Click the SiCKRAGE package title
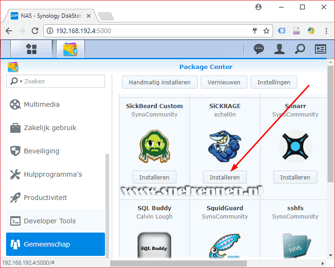The height and width of the screenshot is (268, 335). [x=225, y=106]
